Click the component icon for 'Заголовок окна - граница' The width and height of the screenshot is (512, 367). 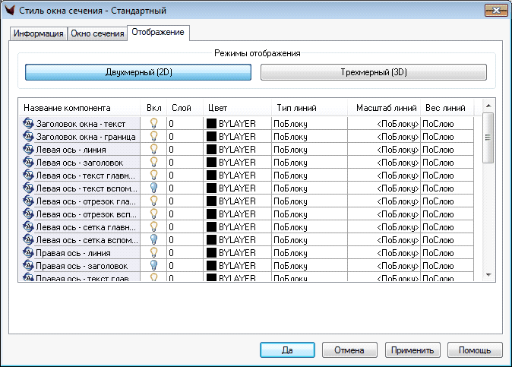point(29,136)
